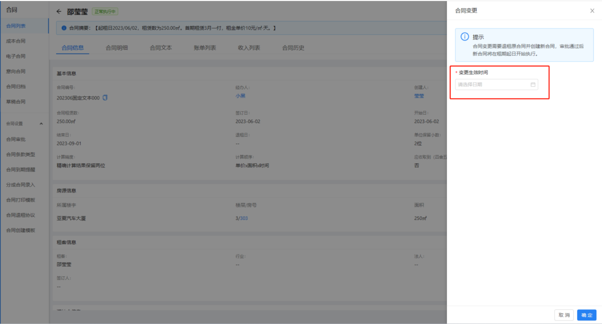The height and width of the screenshot is (324, 602).
Task: Collapse the 合同设置 sidebar section
Action: pos(41,124)
